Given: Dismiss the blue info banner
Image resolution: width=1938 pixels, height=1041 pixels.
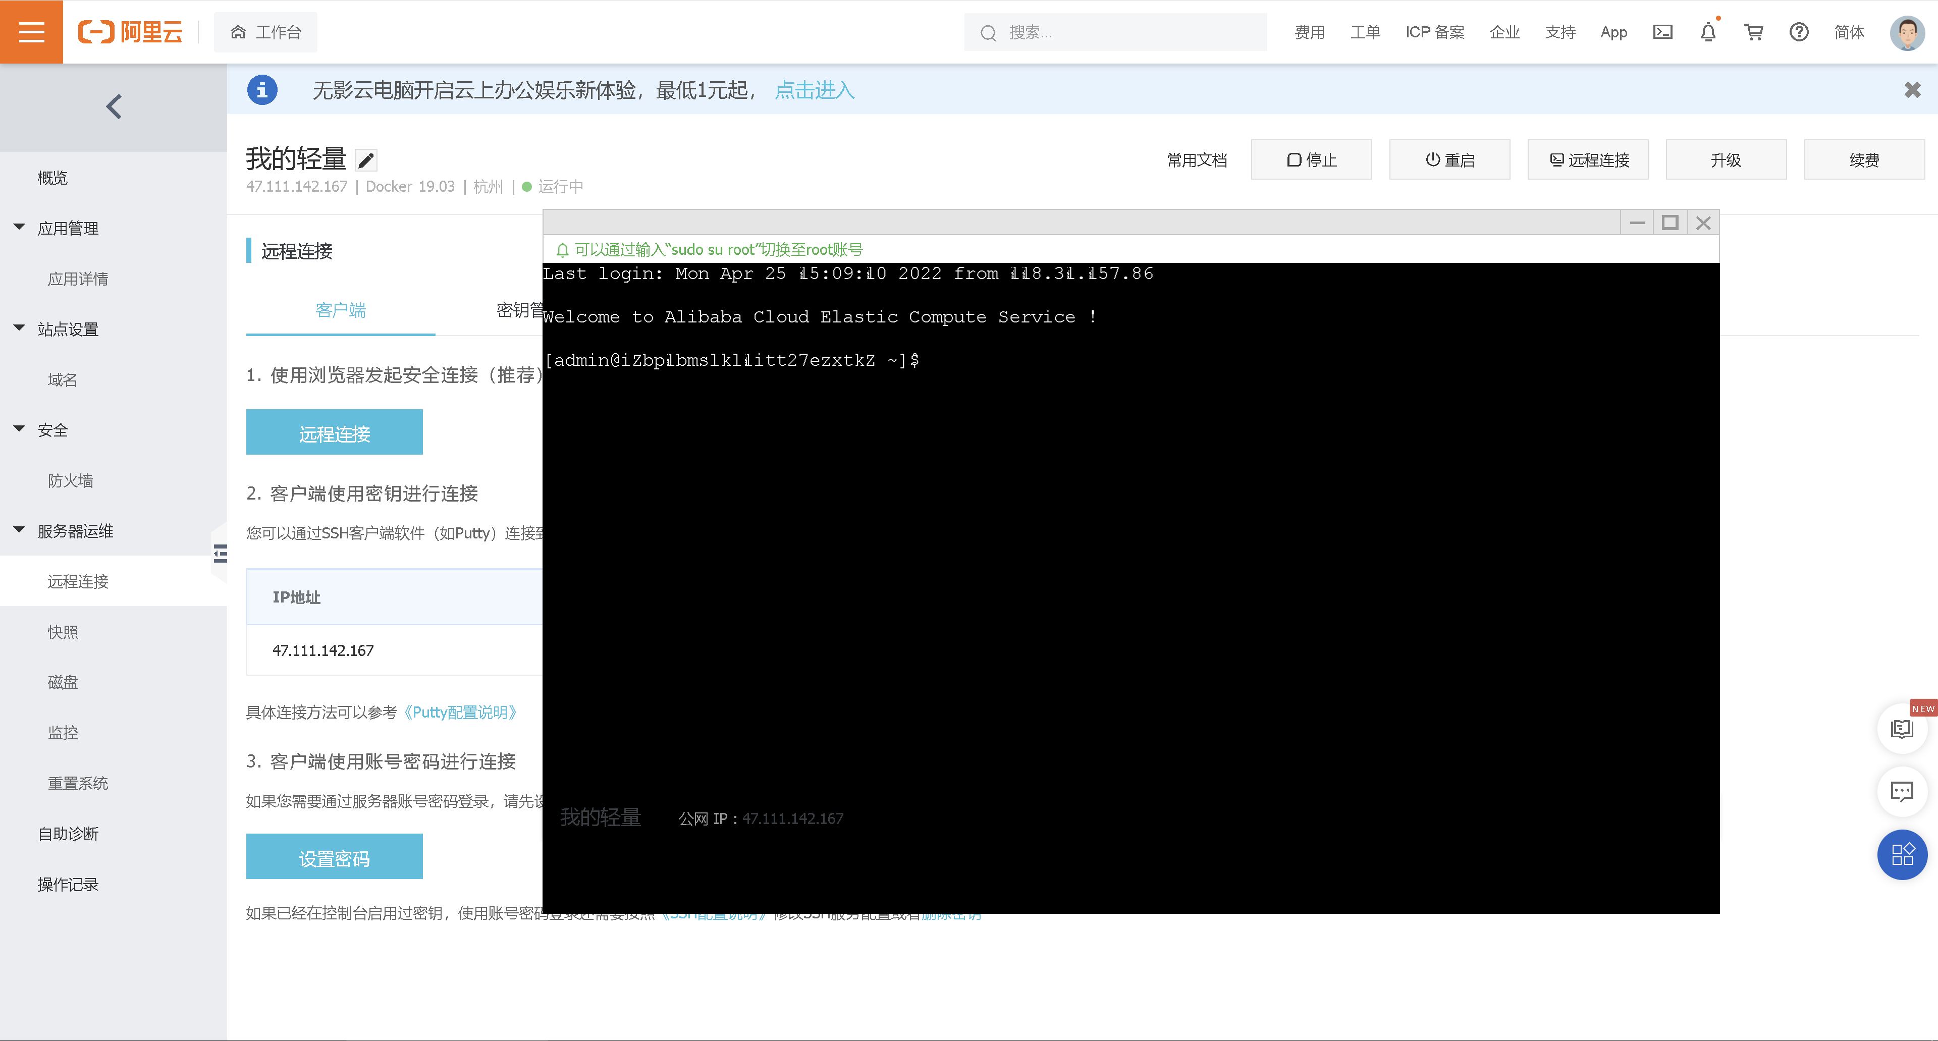Looking at the screenshot, I should pyautogui.click(x=1912, y=90).
